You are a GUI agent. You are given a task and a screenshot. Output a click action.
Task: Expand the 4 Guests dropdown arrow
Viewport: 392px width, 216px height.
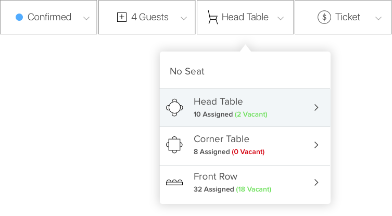[x=184, y=18]
